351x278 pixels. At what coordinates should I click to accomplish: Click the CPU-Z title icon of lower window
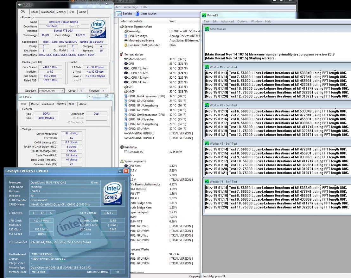(20, 97)
